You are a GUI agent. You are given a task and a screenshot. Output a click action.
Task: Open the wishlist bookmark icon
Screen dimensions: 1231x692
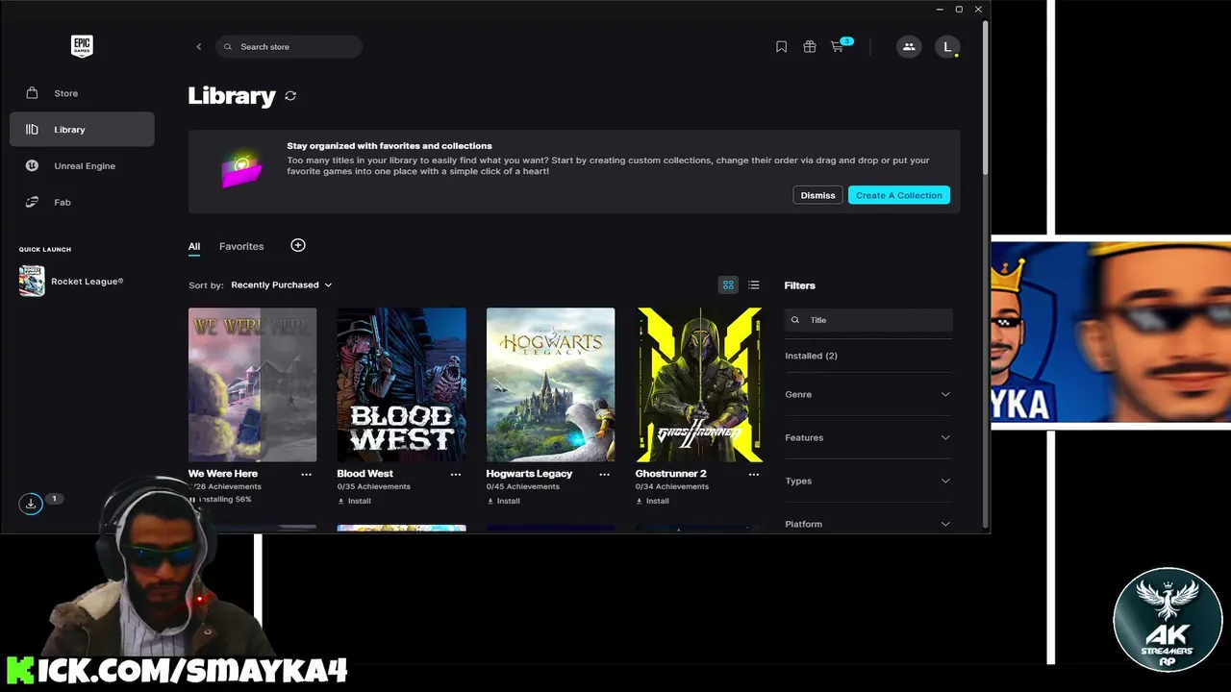pyautogui.click(x=781, y=47)
